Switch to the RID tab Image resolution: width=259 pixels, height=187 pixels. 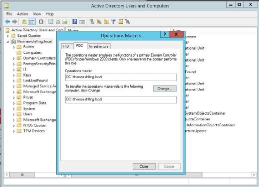[67, 46]
